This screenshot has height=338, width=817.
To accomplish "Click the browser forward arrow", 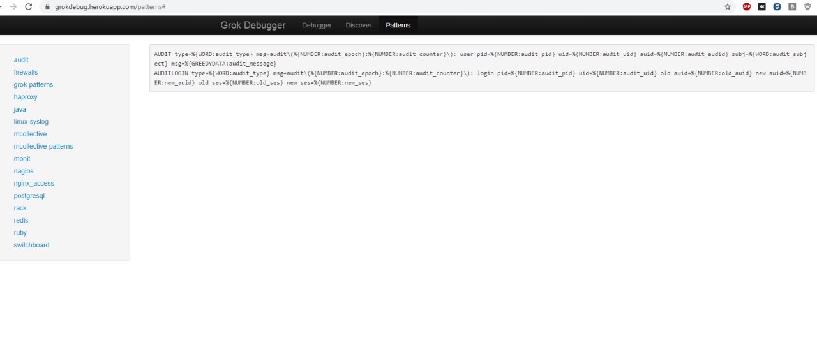I will click(x=13, y=6).
